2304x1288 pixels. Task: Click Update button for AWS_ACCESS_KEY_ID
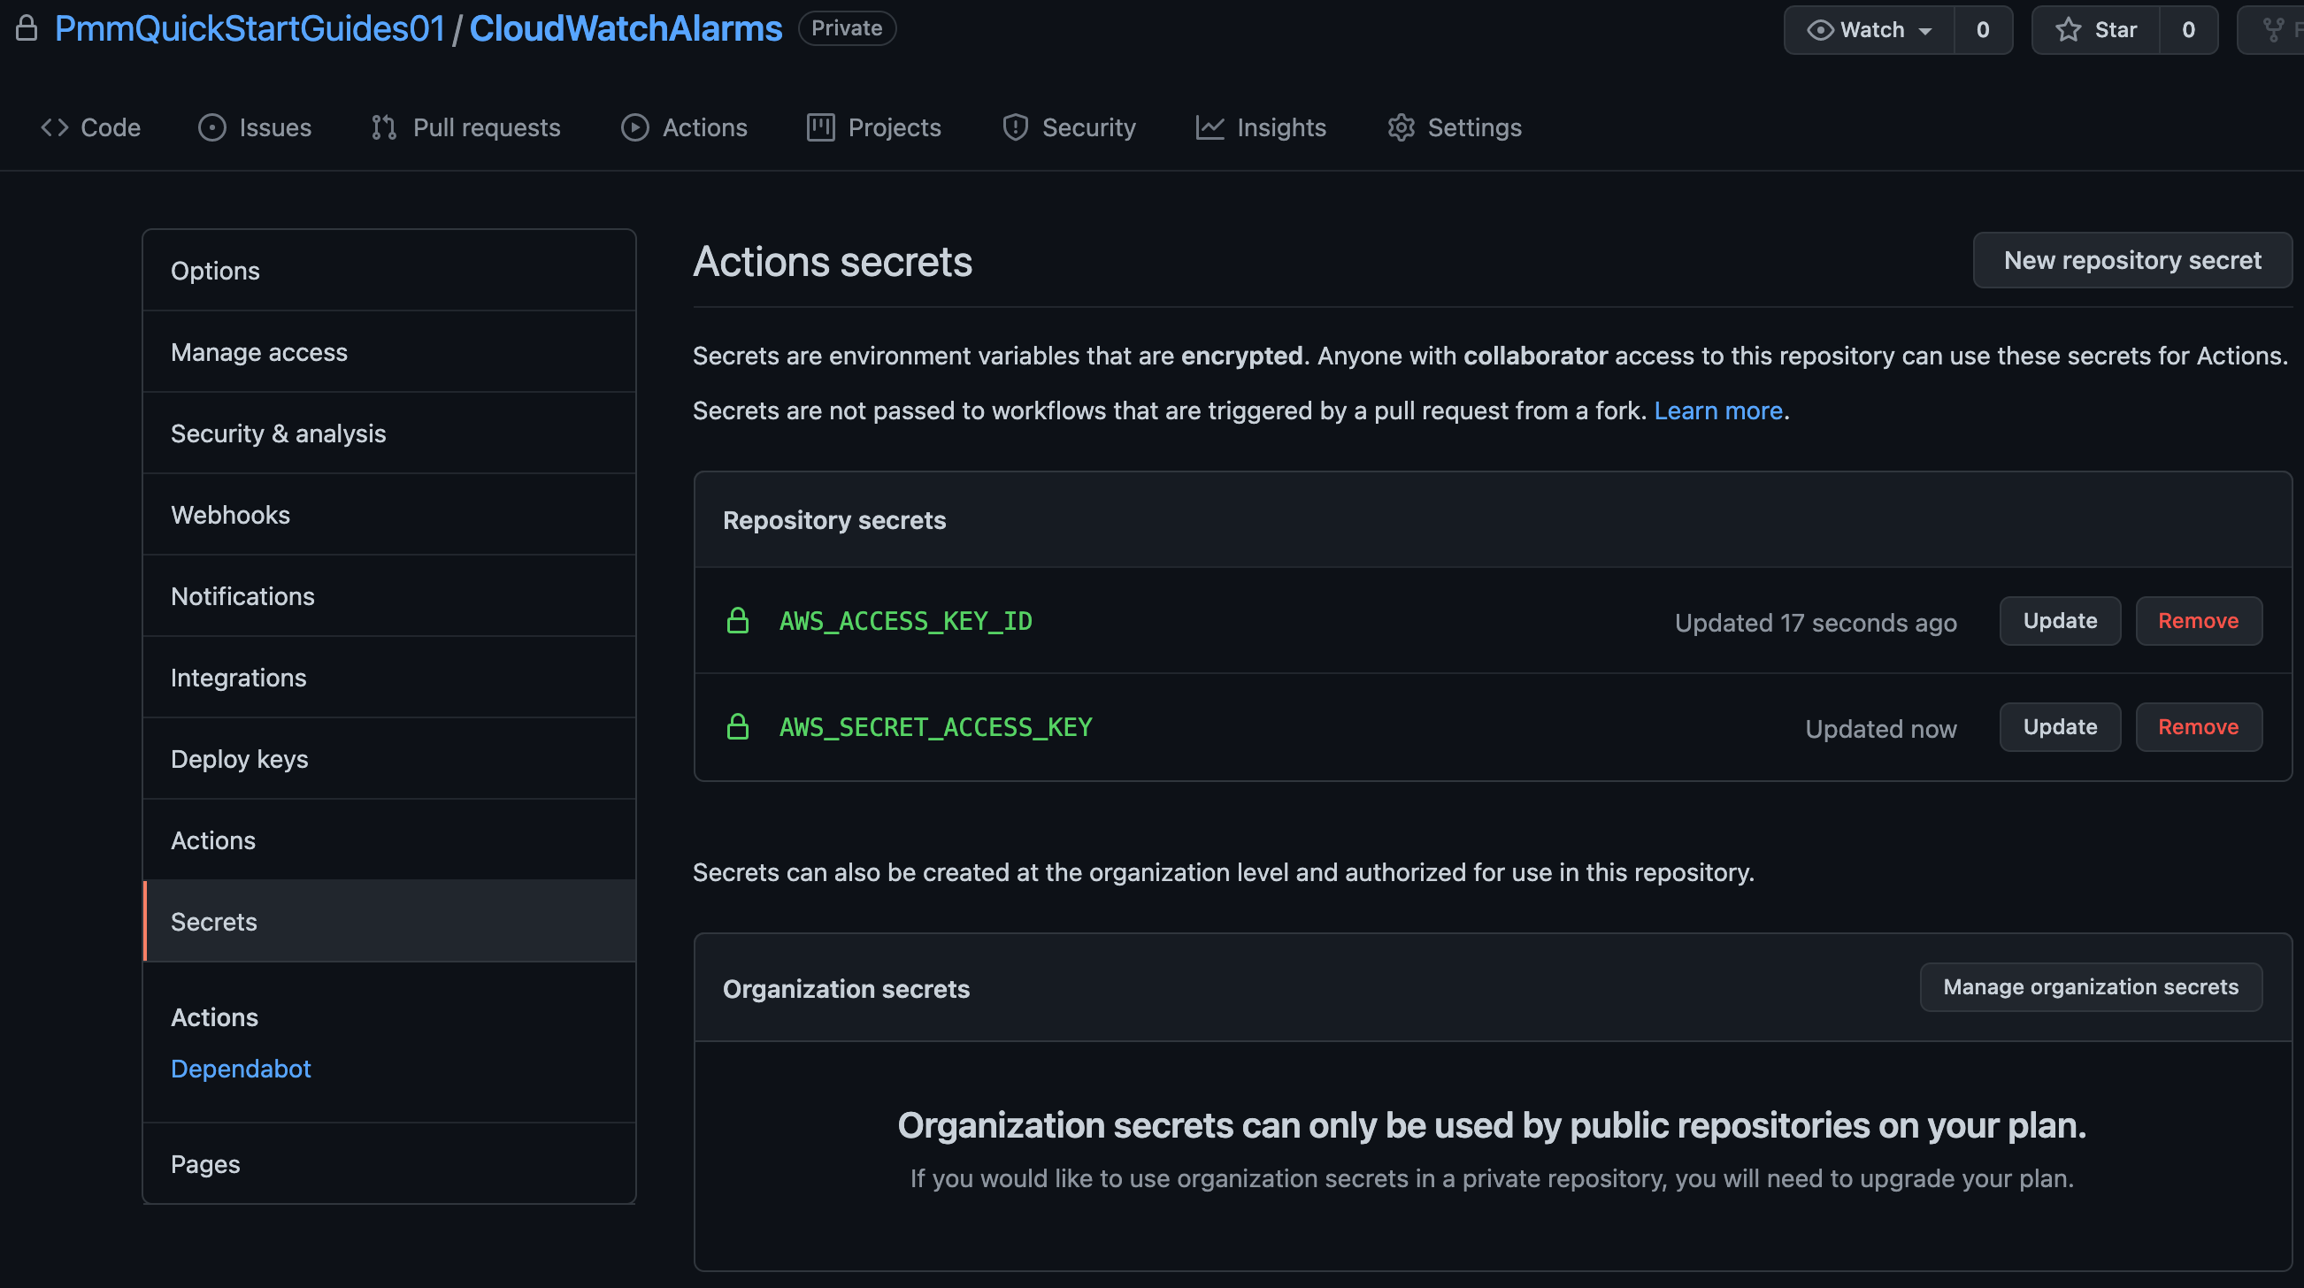click(x=2061, y=620)
